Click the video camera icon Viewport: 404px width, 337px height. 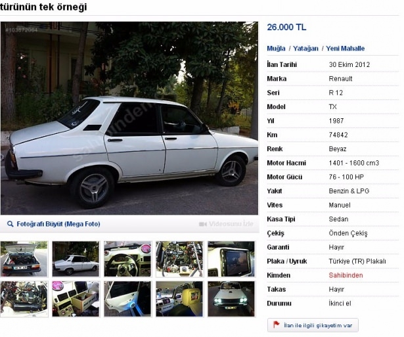click(x=202, y=224)
